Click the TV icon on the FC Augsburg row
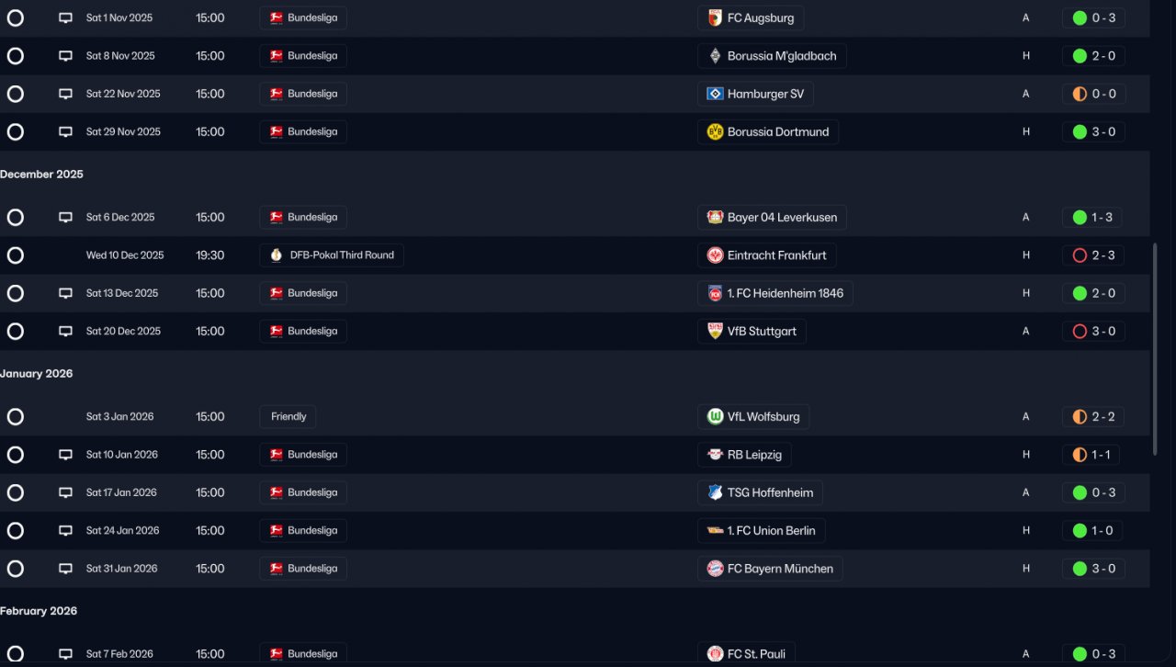The image size is (1176, 667). [x=65, y=17]
